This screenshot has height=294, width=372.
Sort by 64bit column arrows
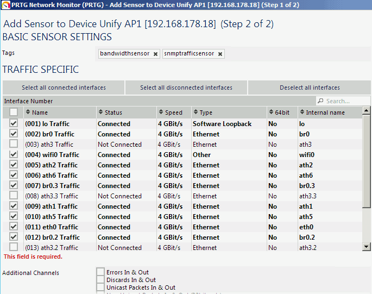[271, 112]
